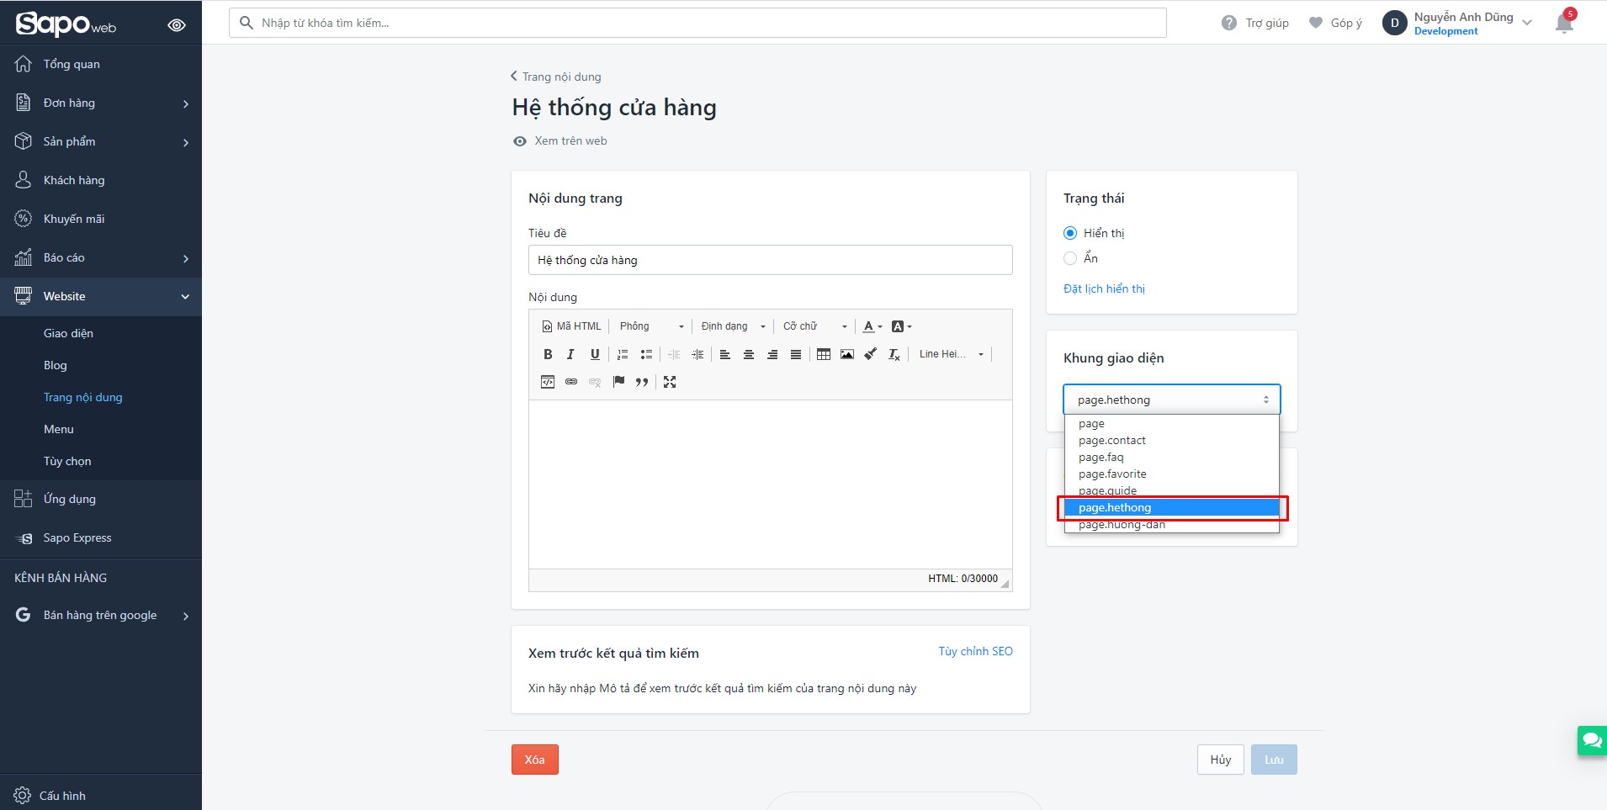Viewport: 1607px width, 810px height.
Task: Open the live chat widget
Action: pos(1592,740)
